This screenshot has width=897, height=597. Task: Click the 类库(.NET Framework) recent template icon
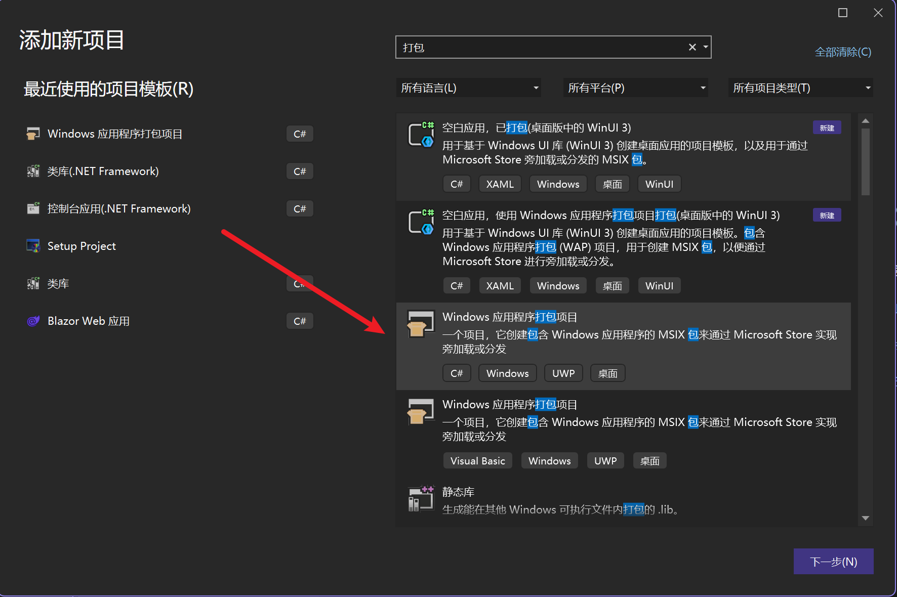[33, 172]
